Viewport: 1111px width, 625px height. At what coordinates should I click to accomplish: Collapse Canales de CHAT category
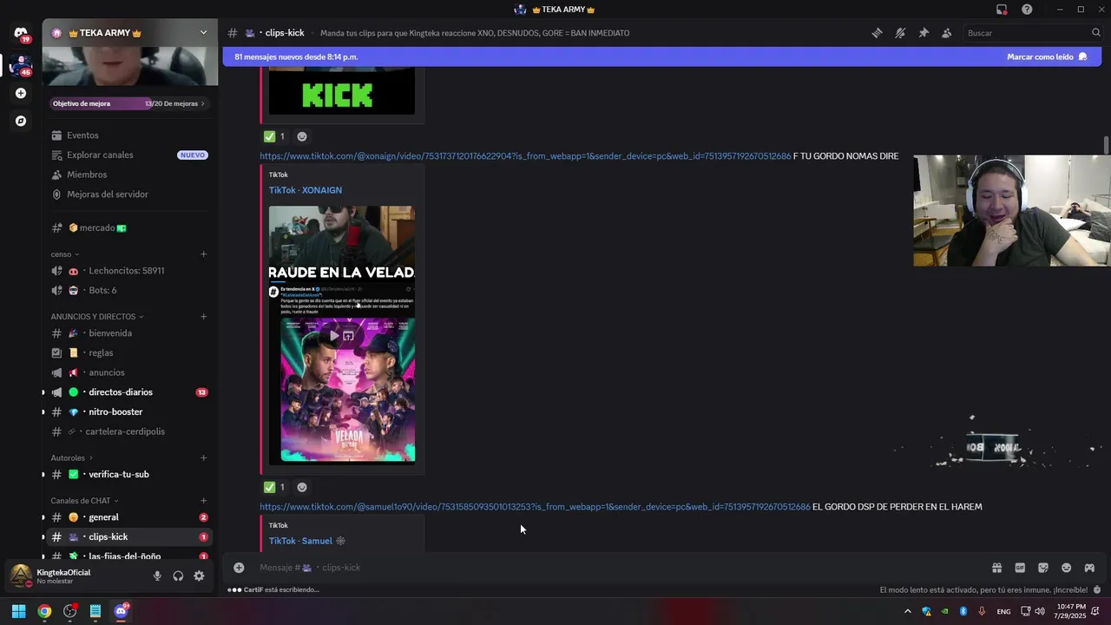pos(84,501)
